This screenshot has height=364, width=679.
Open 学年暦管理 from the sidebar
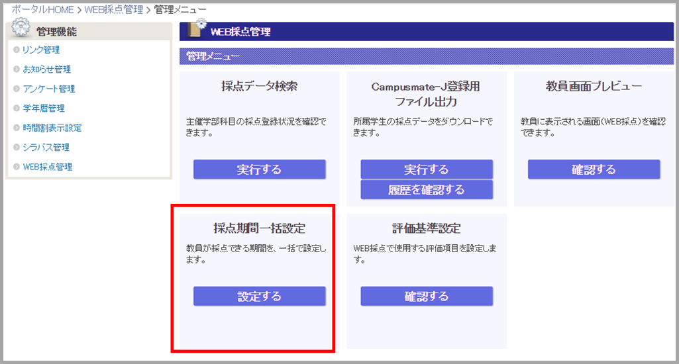[x=44, y=108]
